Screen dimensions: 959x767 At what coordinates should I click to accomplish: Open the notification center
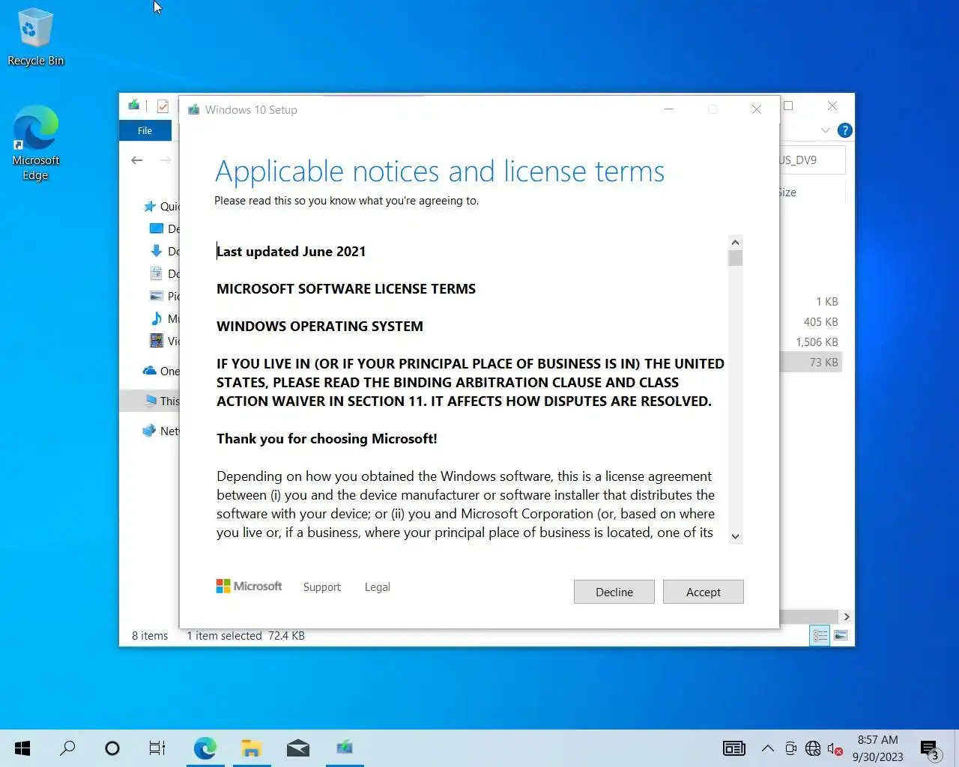point(931,748)
